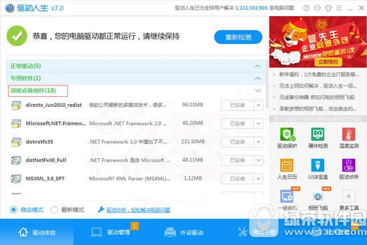The image size is (367, 245).
Task: Click the 管先生 promotional banner image
Action: click(x=318, y=42)
